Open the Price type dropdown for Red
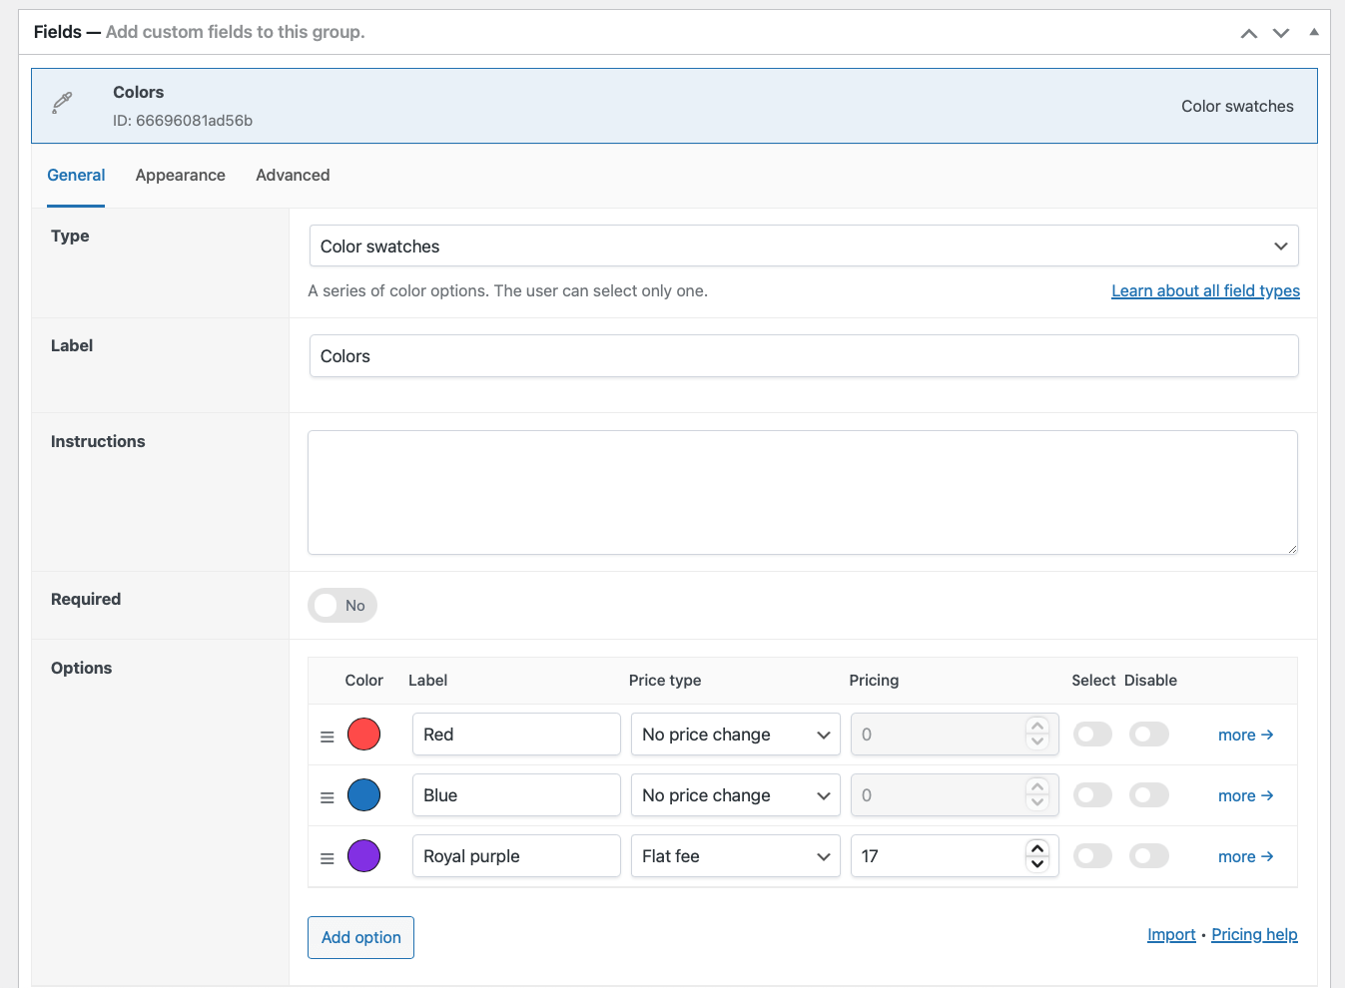 click(x=735, y=734)
